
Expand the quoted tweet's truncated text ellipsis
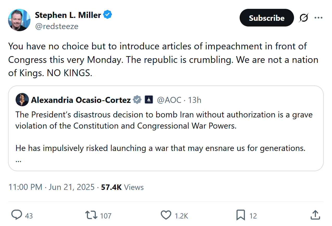pyautogui.click(x=18, y=160)
